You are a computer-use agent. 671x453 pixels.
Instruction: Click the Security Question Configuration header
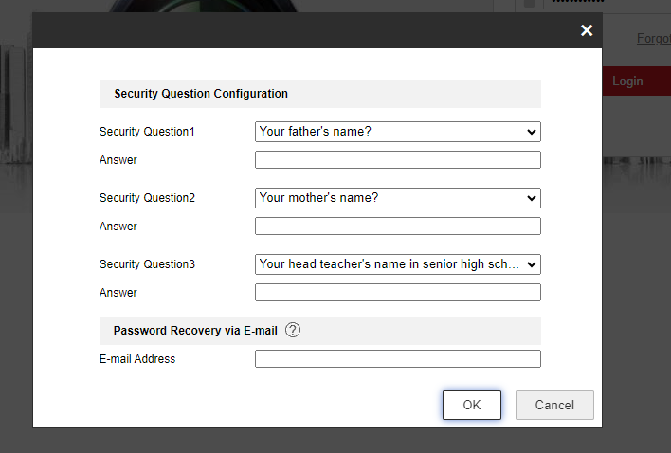(201, 94)
